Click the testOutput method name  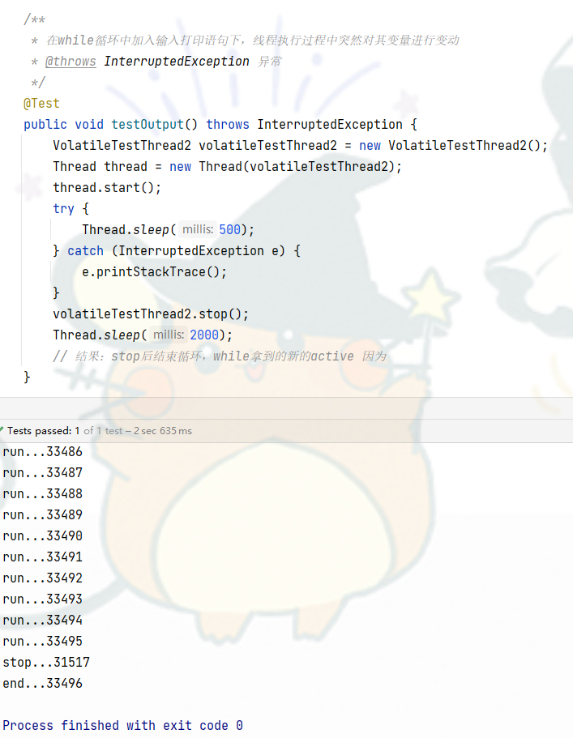(148, 124)
